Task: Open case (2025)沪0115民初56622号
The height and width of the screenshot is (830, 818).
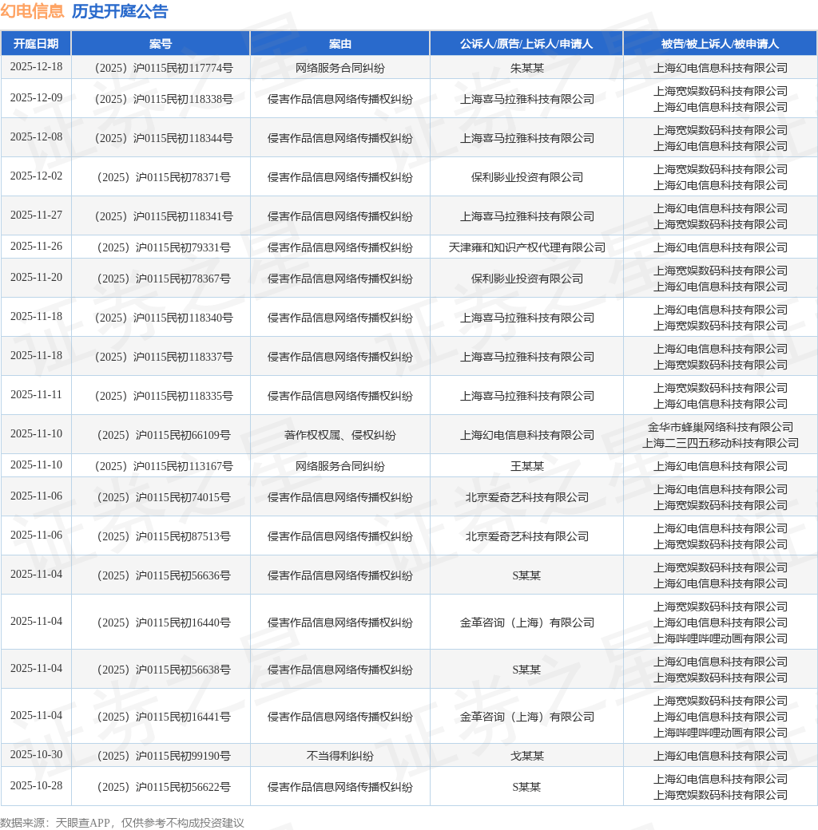Action: 161,787
